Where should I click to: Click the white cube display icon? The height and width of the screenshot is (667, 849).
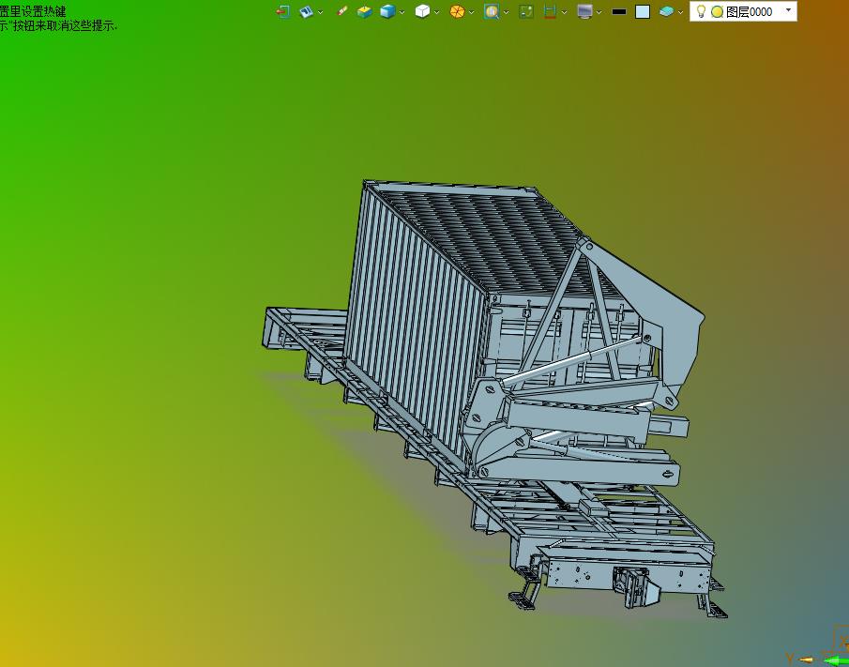tap(422, 11)
